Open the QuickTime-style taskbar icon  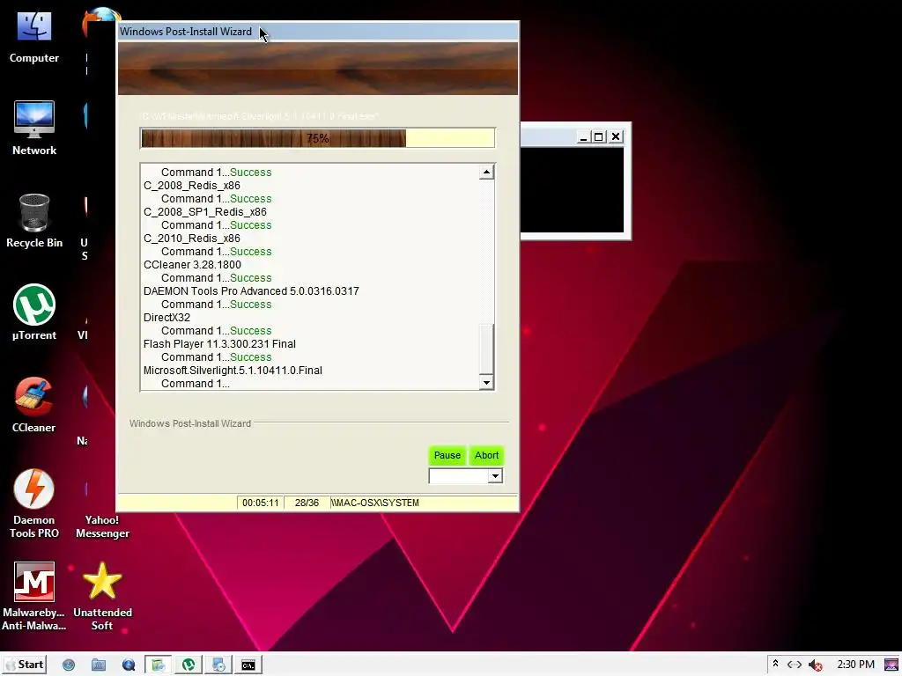pos(129,665)
